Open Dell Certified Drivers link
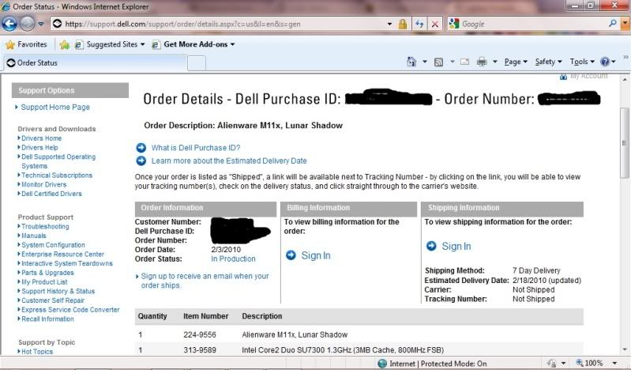631x370 pixels. tap(51, 194)
